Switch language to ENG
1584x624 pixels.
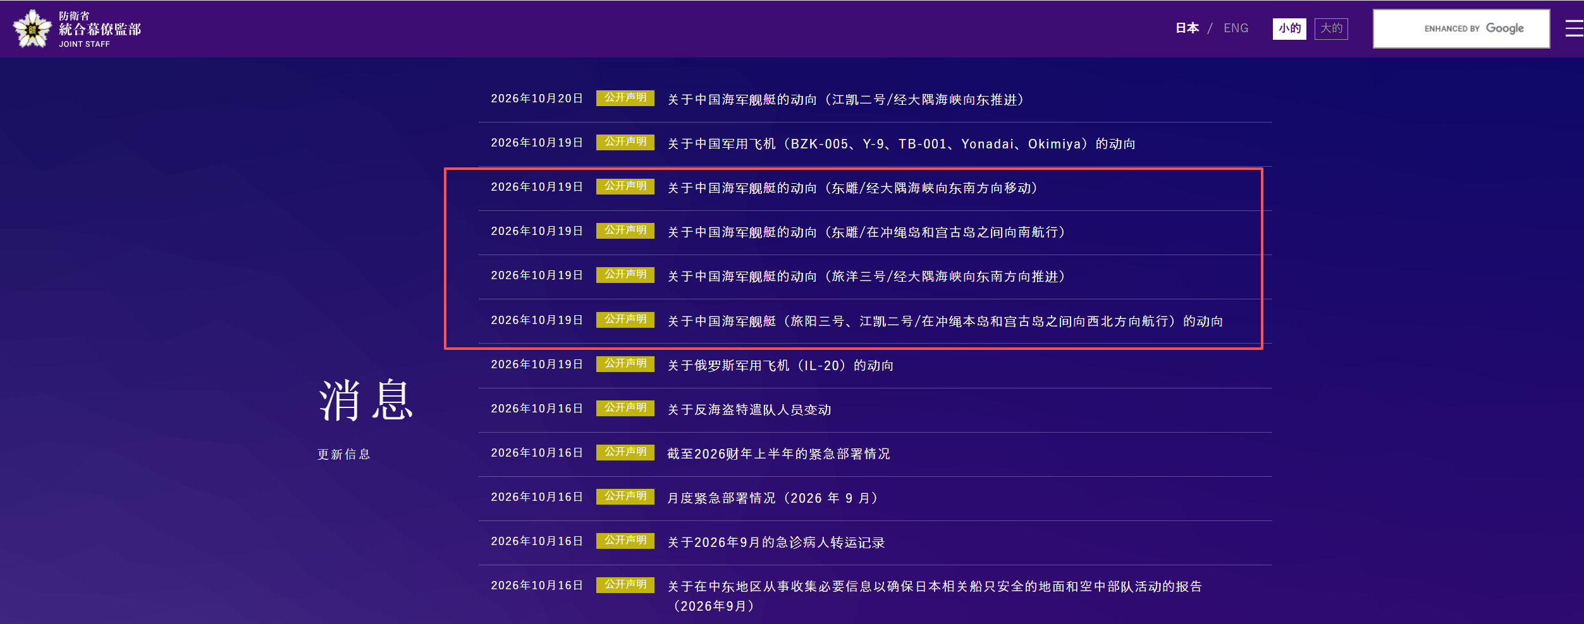pos(1236,28)
